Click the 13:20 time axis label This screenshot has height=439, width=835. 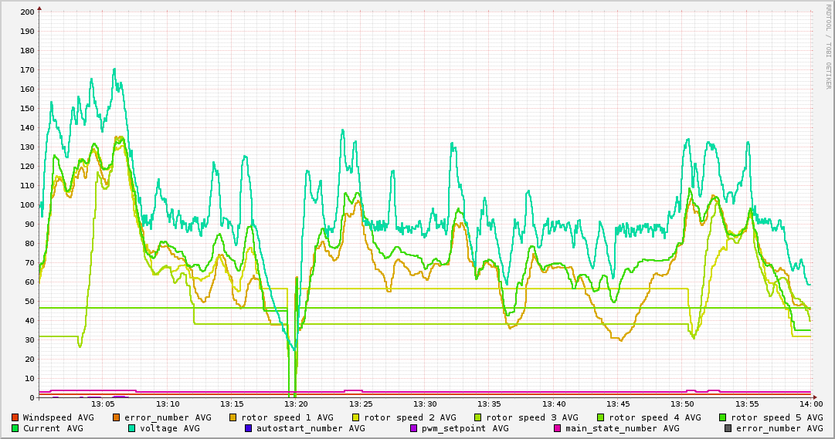pos(297,404)
